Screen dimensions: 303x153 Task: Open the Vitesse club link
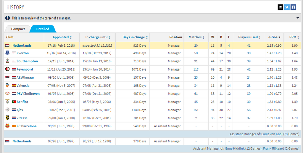tap(22, 118)
